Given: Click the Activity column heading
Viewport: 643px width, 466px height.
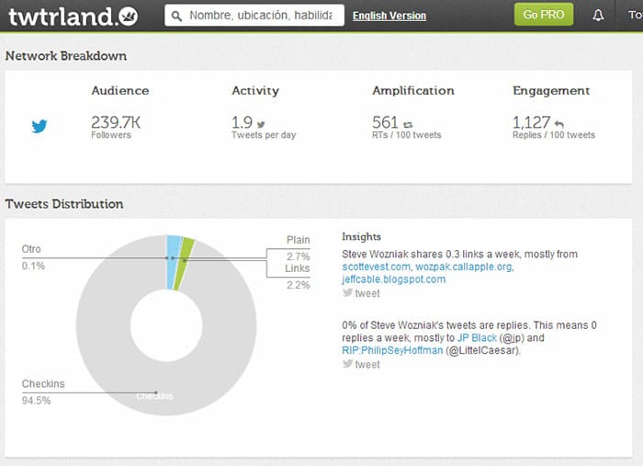Looking at the screenshot, I should coord(255,91).
